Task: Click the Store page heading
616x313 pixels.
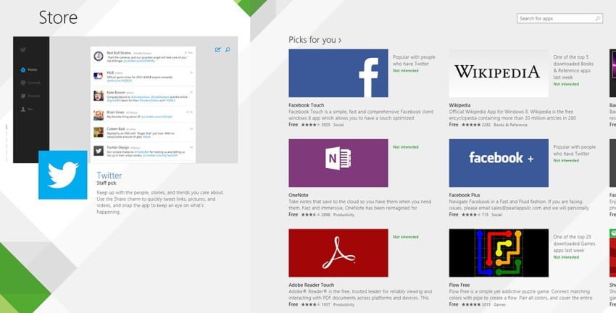Action: tap(58, 17)
